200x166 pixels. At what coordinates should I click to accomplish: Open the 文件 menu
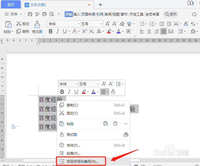pyautogui.click(x=13, y=14)
